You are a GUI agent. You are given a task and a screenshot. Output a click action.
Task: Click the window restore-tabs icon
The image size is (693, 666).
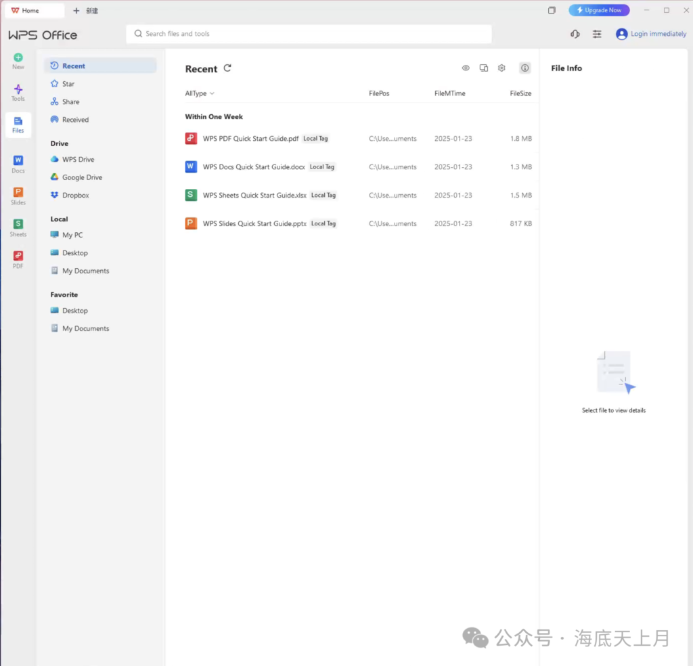(552, 10)
